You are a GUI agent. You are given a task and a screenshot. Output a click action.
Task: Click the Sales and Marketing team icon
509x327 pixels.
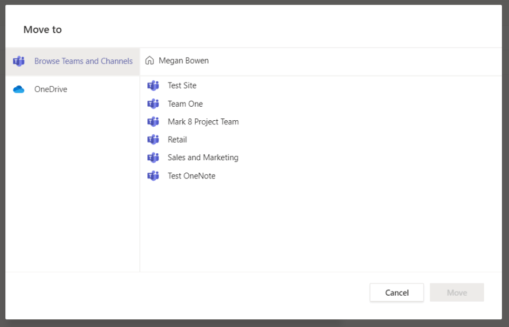(153, 158)
